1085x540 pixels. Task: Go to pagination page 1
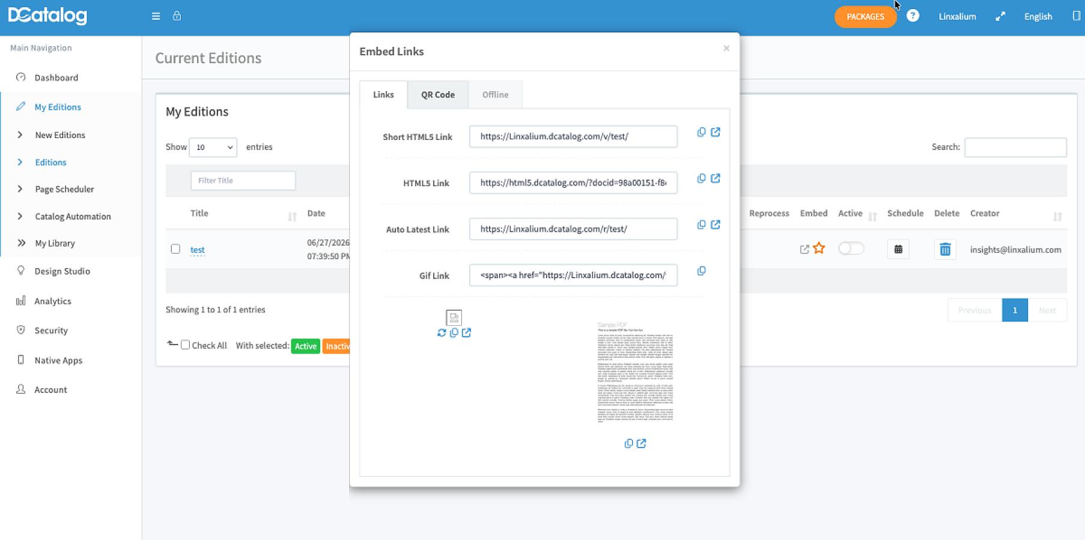1015,310
